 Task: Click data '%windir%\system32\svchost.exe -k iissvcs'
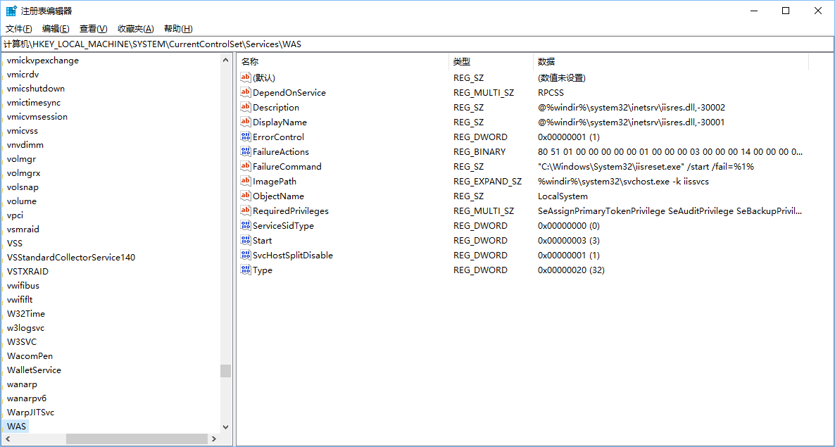(x=623, y=182)
